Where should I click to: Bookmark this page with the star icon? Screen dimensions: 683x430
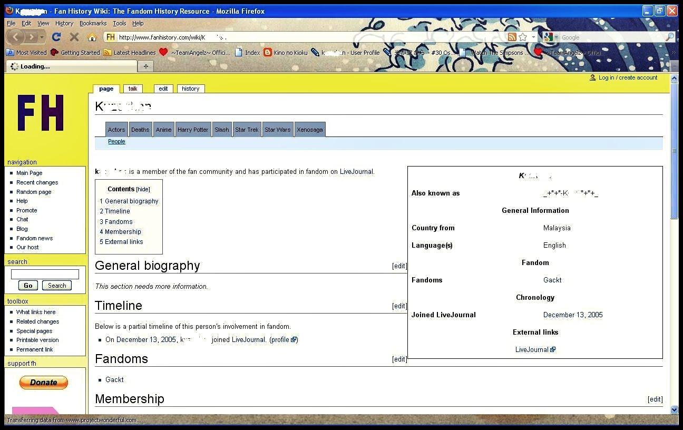523,37
